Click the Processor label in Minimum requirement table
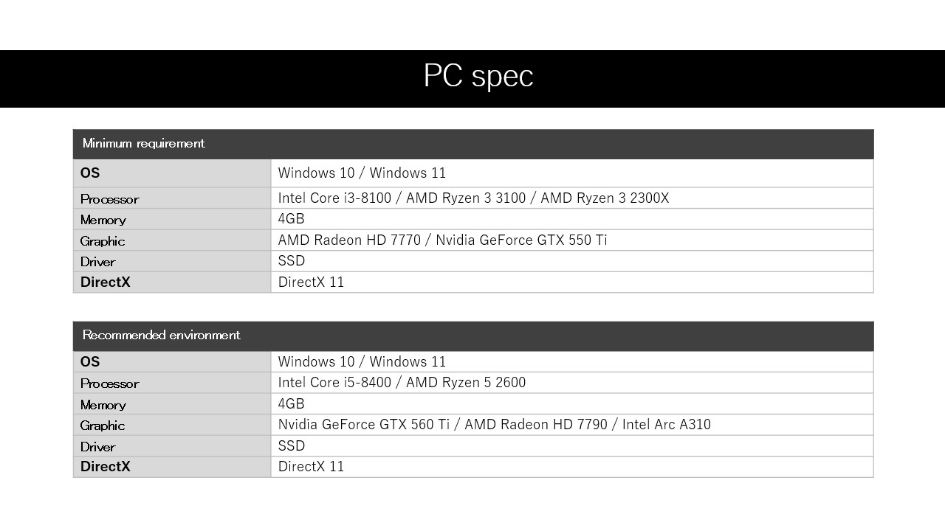Image resolution: width=945 pixels, height=531 pixels. (x=109, y=199)
